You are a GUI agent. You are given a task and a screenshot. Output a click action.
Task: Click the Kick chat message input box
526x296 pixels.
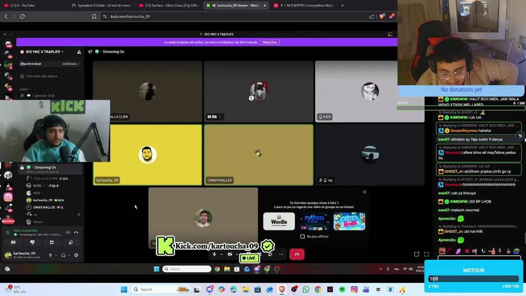479,258
